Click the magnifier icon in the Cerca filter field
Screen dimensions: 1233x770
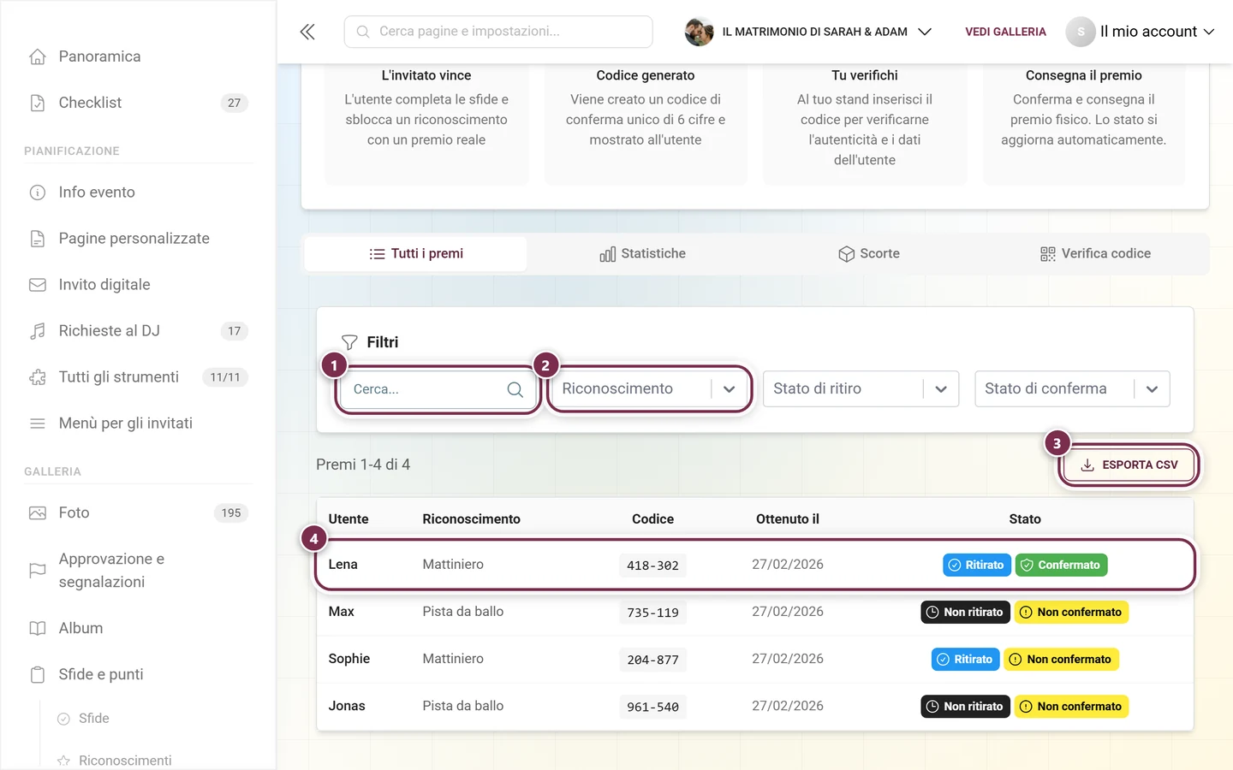[x=515, y=389]
